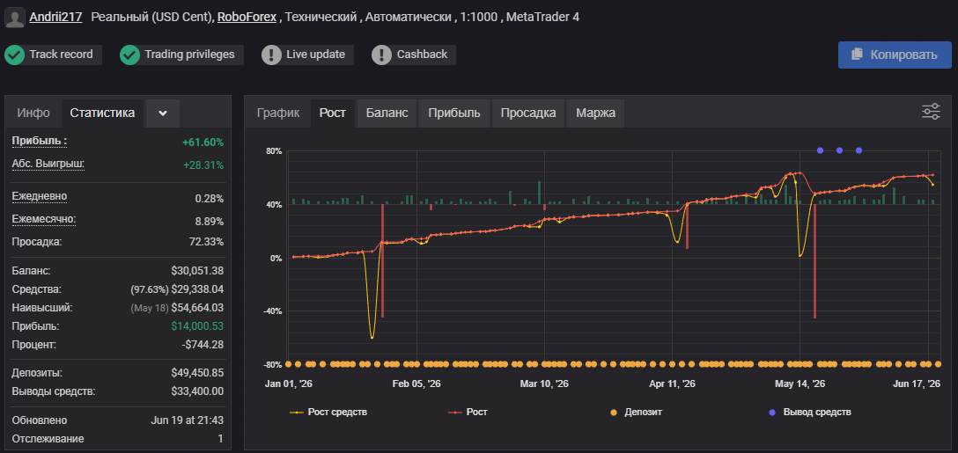958x453 pixels.
Task: Switch to the Инфо tab
Action: click(33, 113)
